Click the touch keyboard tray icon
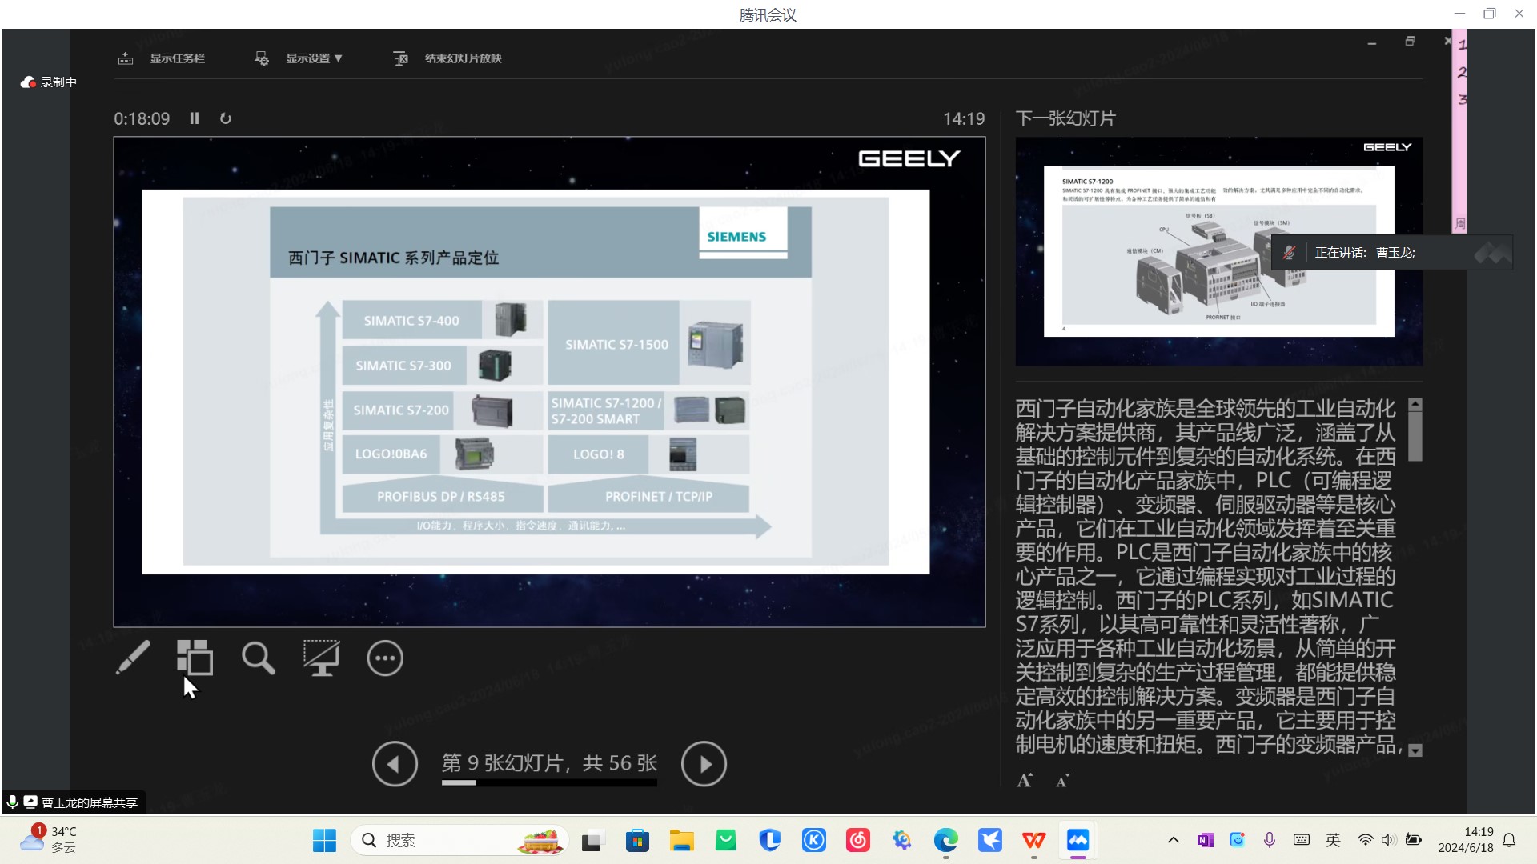The image size is (1537, 864). click(x=1302, y=840)
